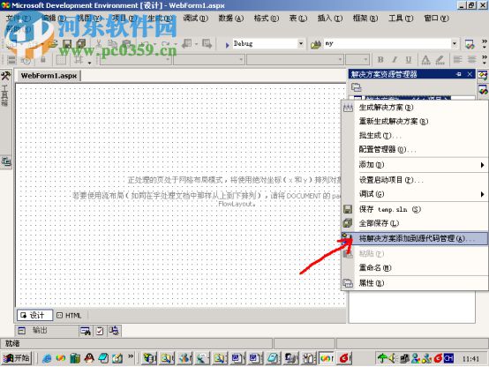The height and width of the screenshot is (367, 489).
Task: Click the 开始 Start button on taskbar
Action: (x=17, y=358)
